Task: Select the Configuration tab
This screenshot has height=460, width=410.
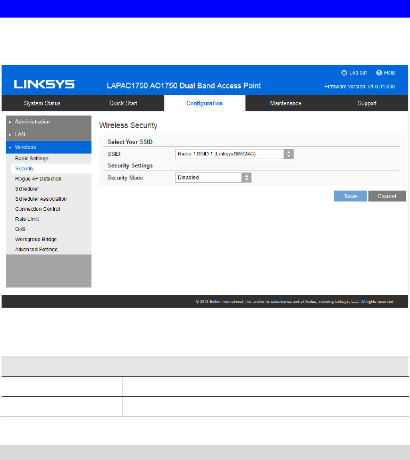Action: pyautogui.click(x=205, y=103)
